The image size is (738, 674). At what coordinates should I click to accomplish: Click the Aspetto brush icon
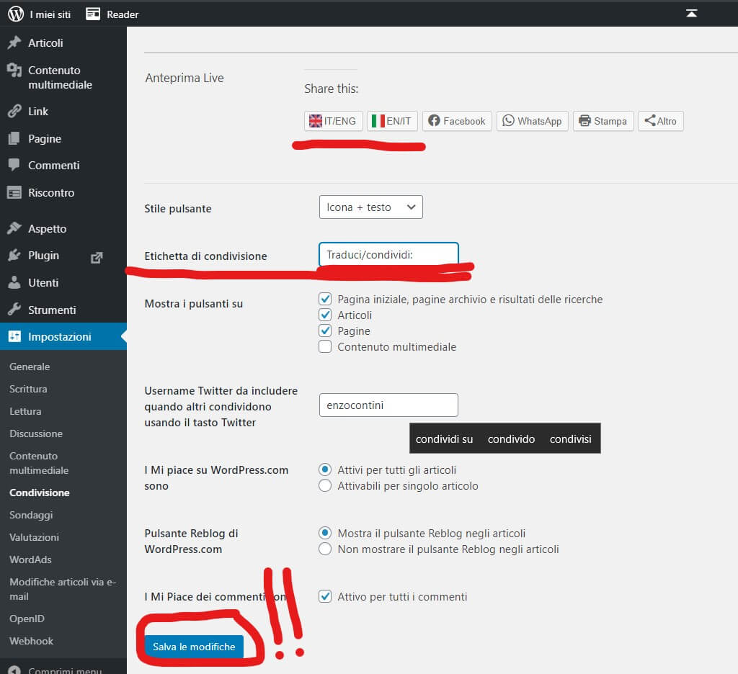click(x=14, y=228)
